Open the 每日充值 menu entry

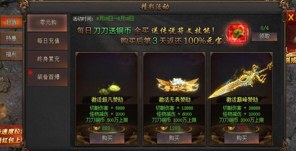[x=47, y=41]
